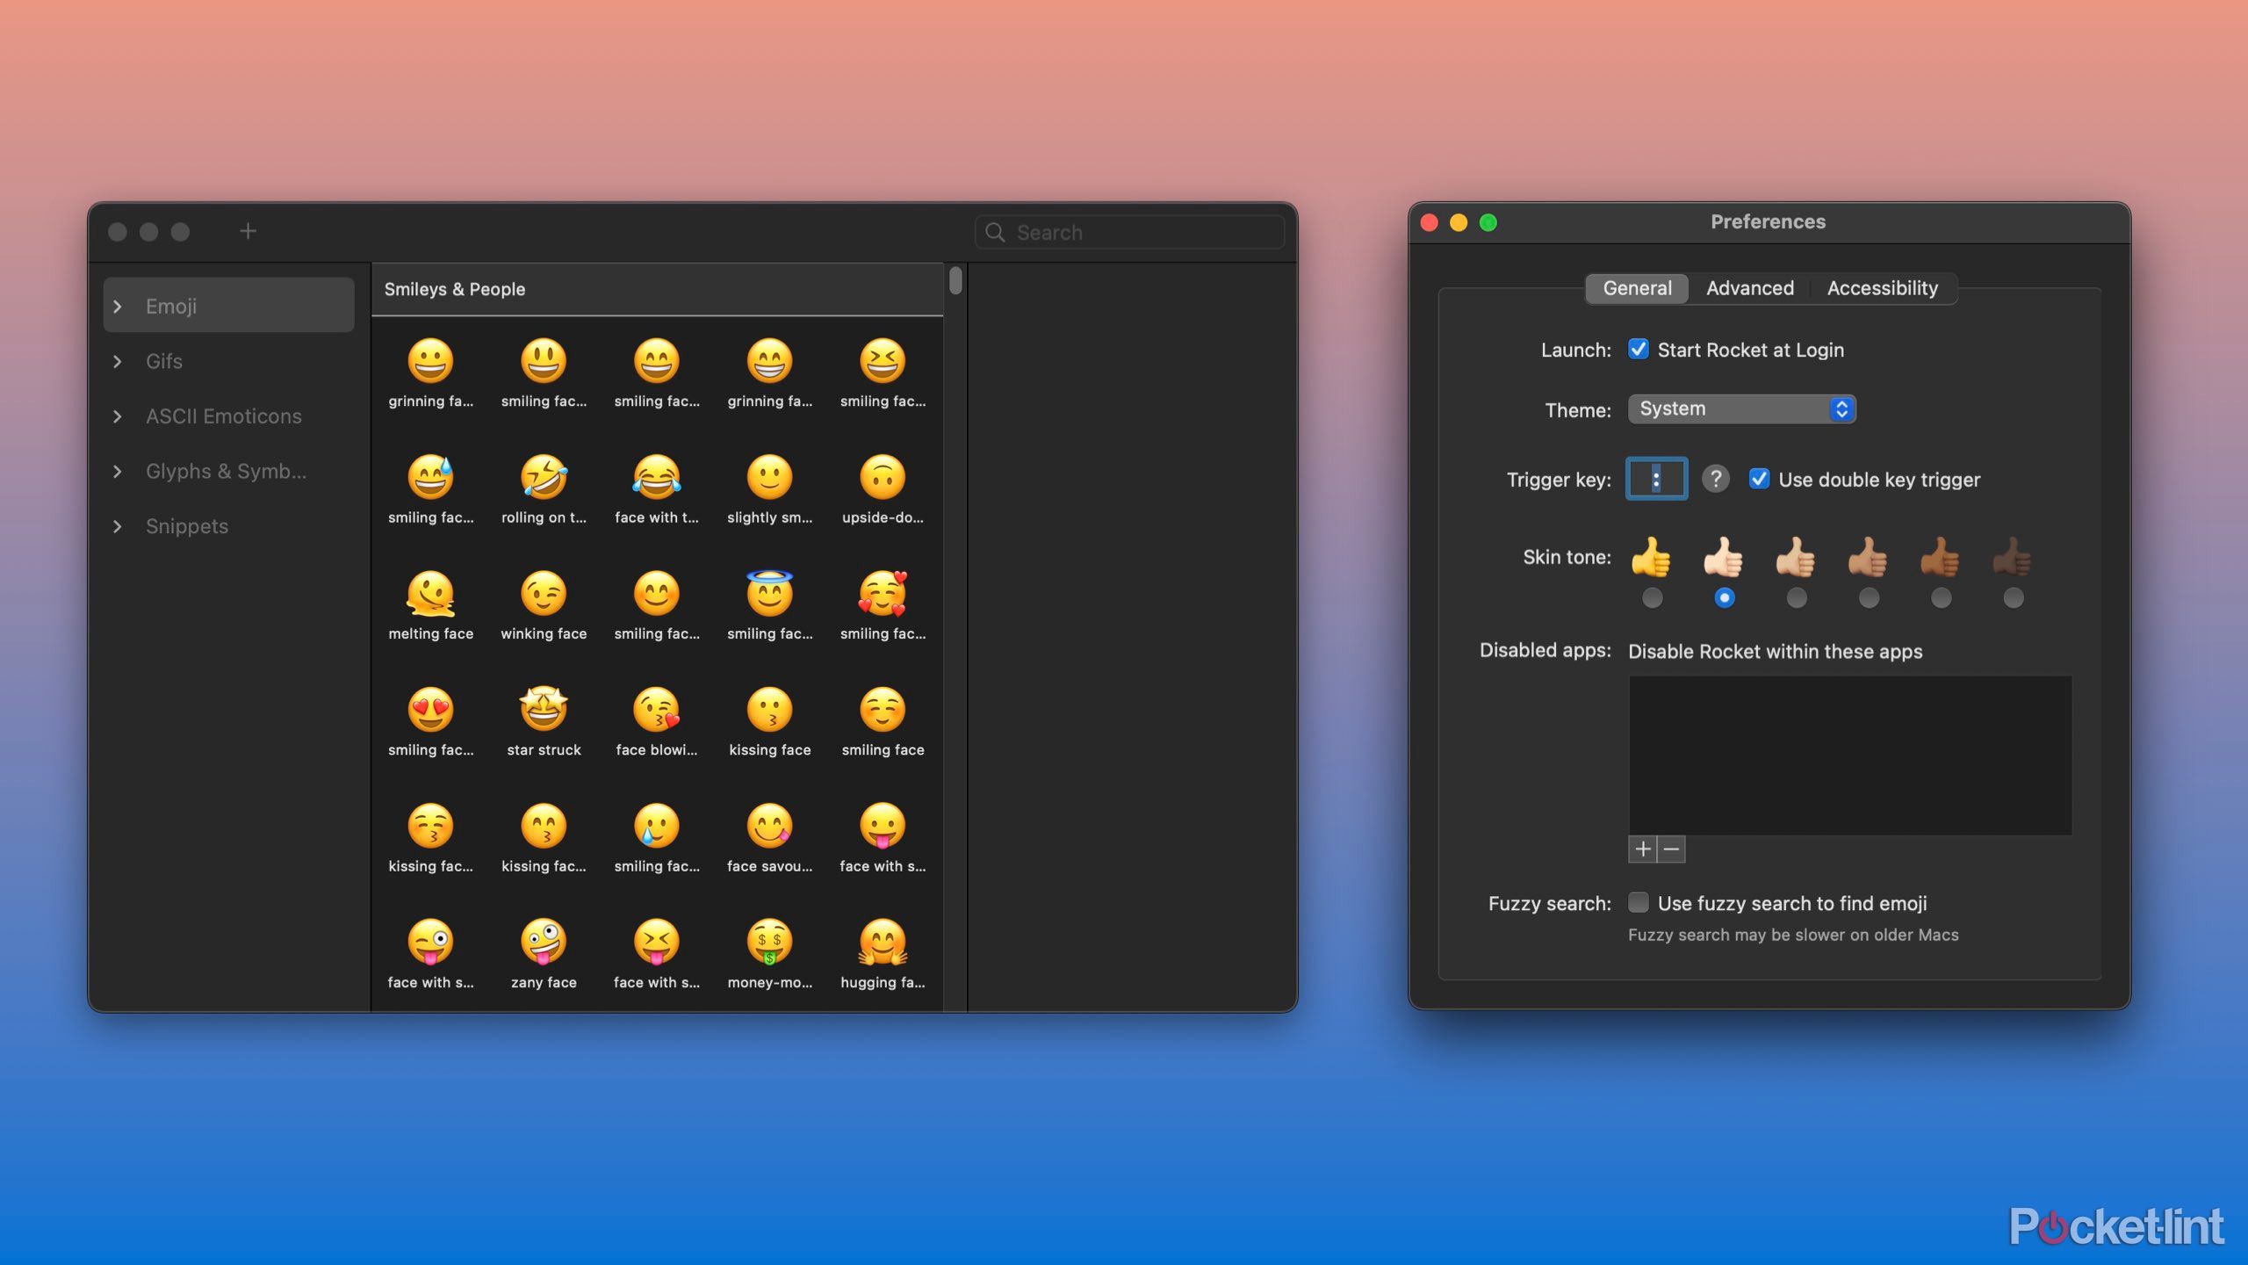Toggle Start Rocket at Login checkbox
Viewport: 2248px width, 1265px height.
coord(1639,350)
